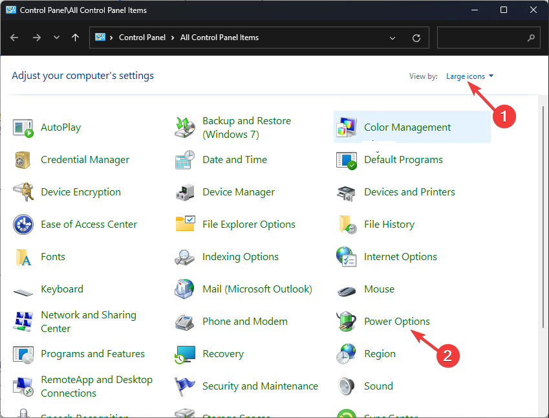Open the Programs and Features link
Image resolution: width=549 pixels, height=418 pixels.
[92, 354]
